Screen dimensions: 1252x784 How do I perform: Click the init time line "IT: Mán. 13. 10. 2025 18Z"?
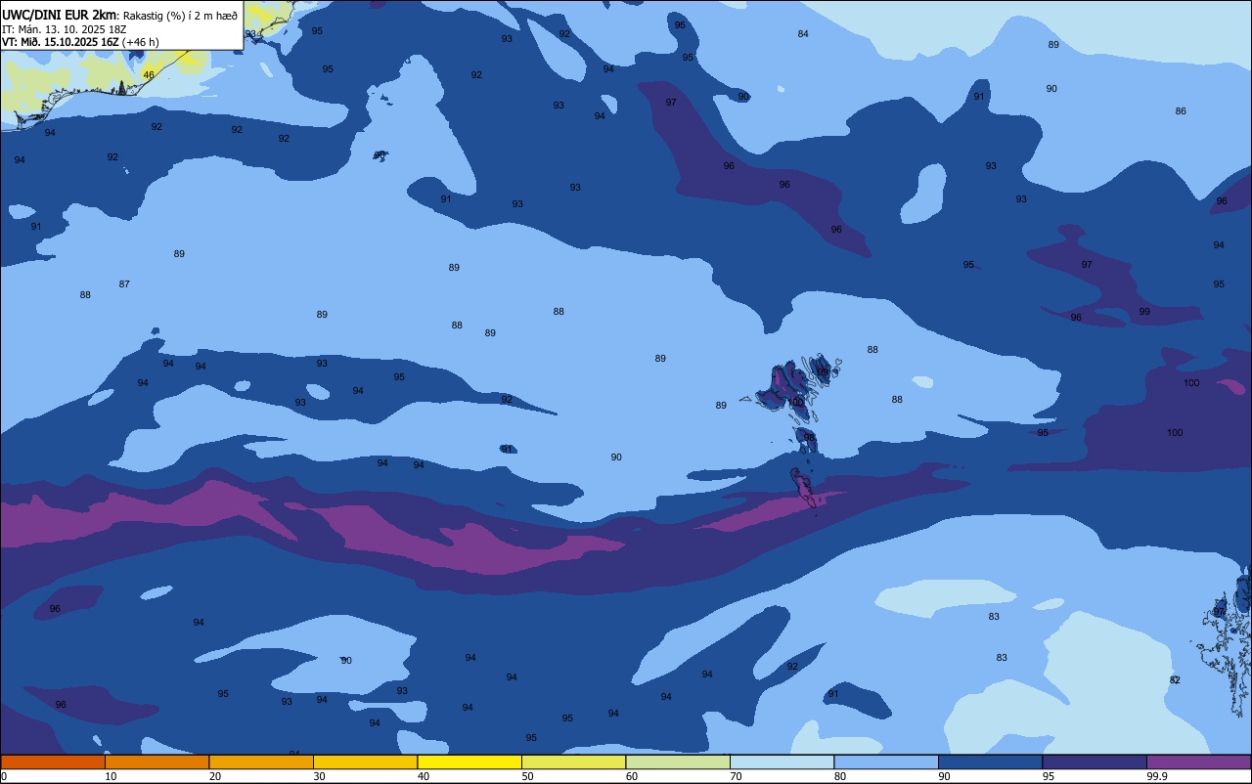pyautogui.click(x=65, y=28)
